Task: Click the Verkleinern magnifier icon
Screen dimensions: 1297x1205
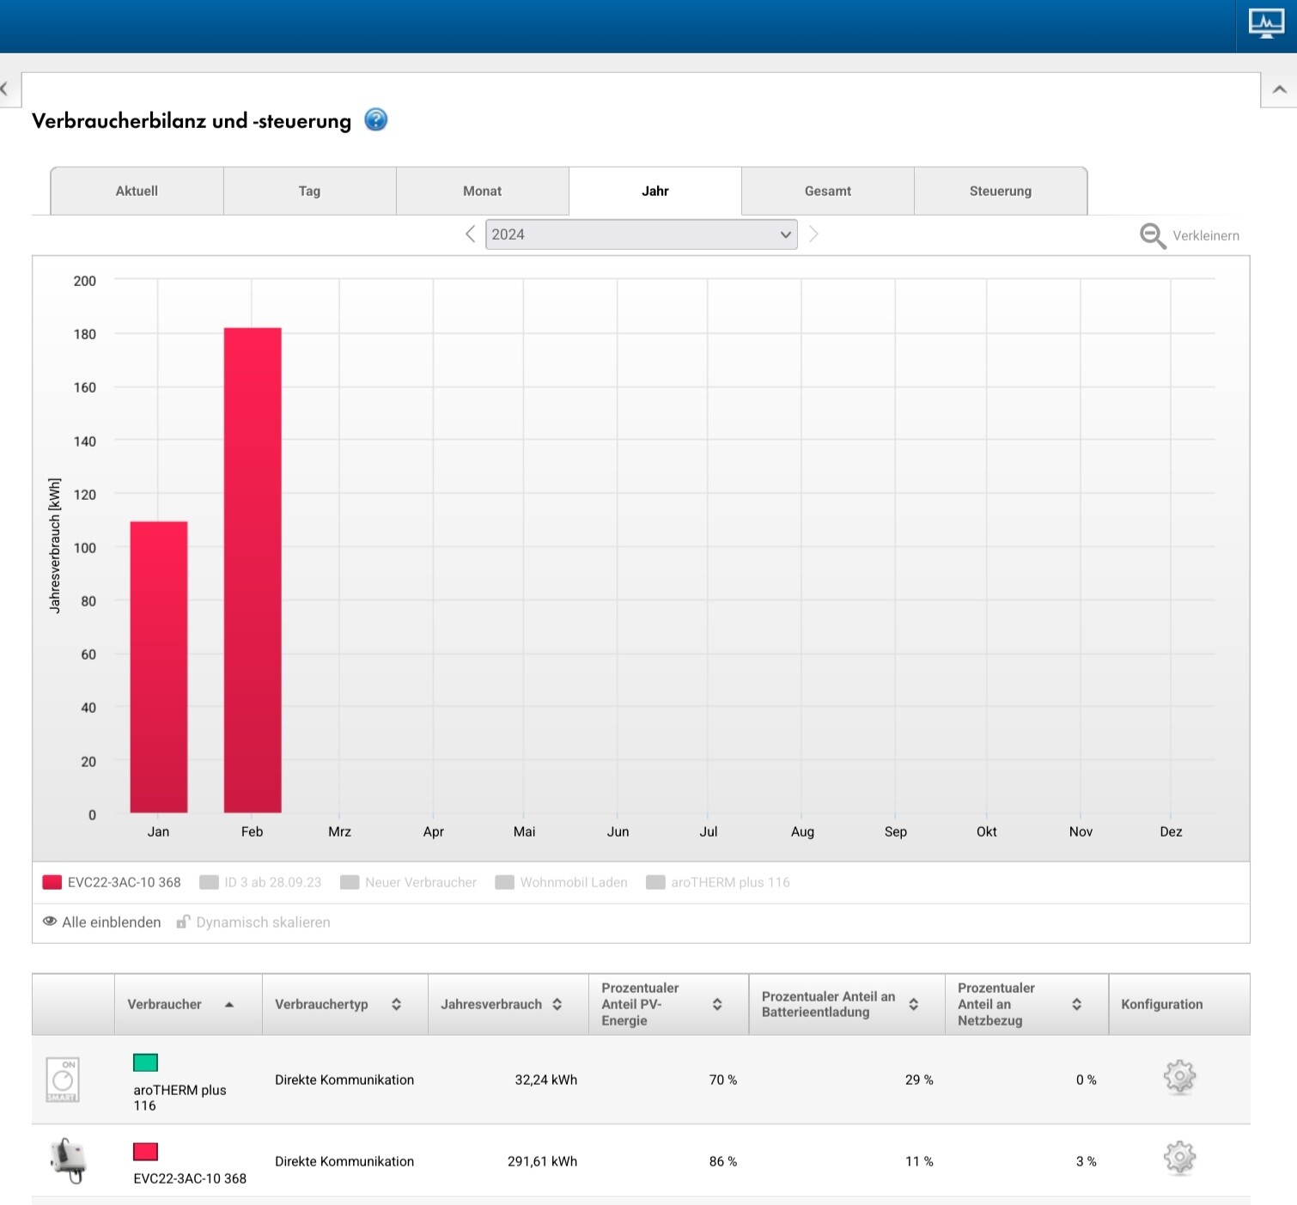Action: tap(1152, 235)
